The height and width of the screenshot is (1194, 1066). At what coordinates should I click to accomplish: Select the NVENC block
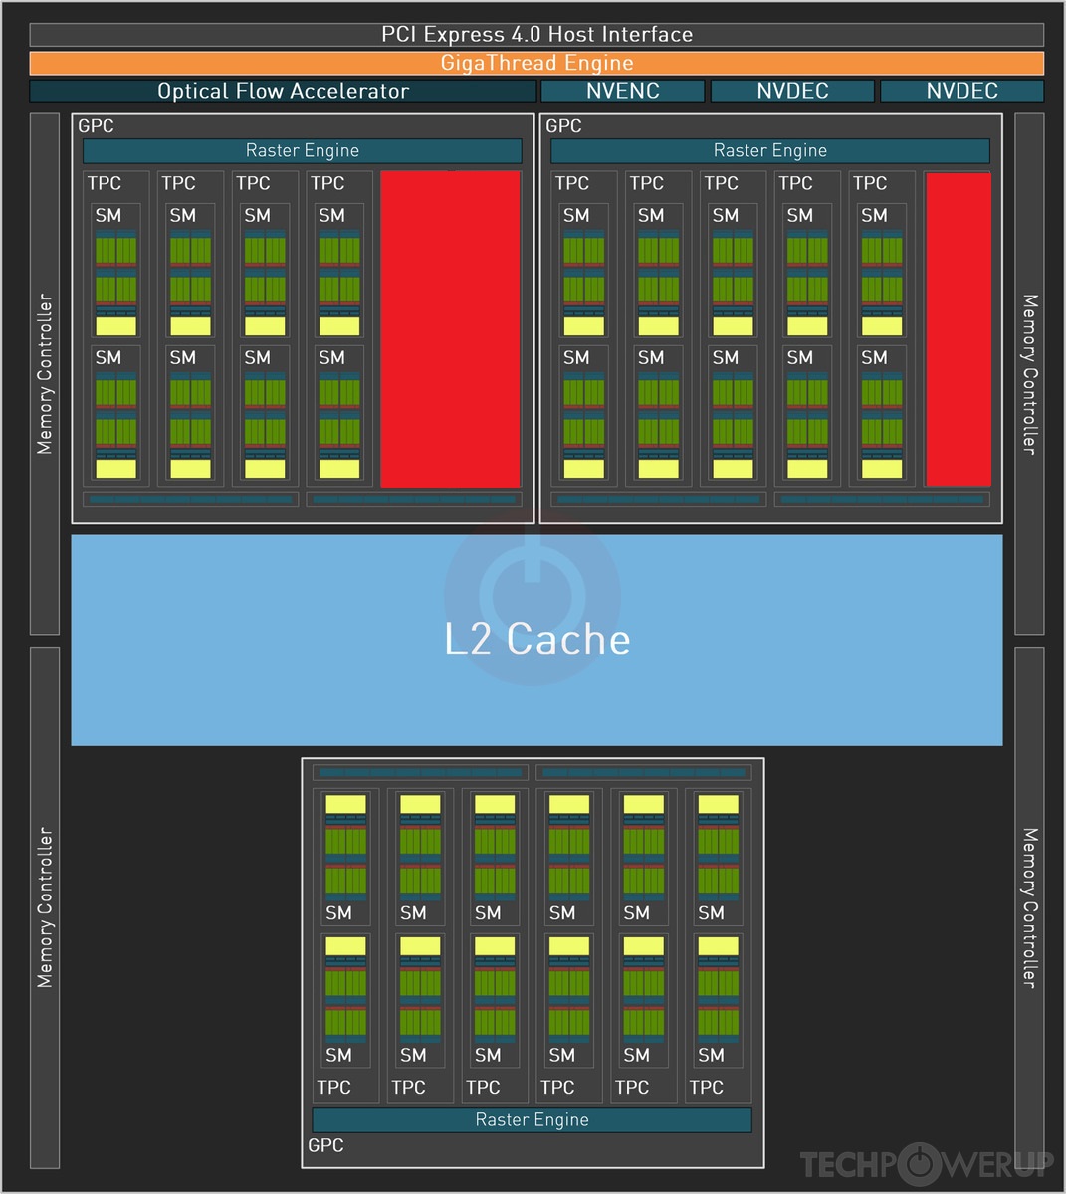pyautogui.click(x=623, y=91)
